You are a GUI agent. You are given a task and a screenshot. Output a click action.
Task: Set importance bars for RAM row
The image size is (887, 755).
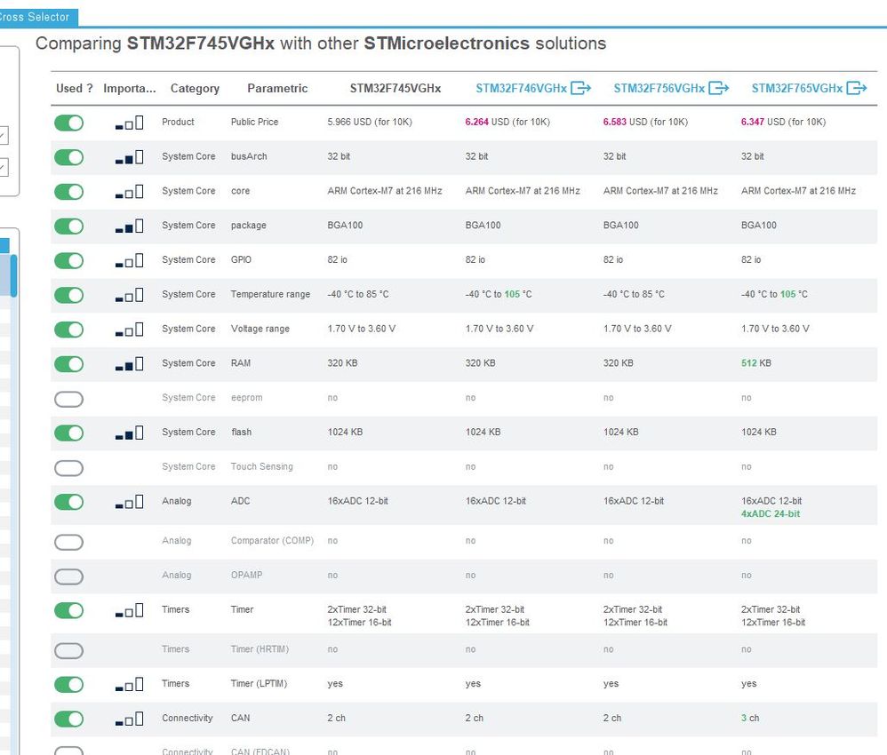129,364
